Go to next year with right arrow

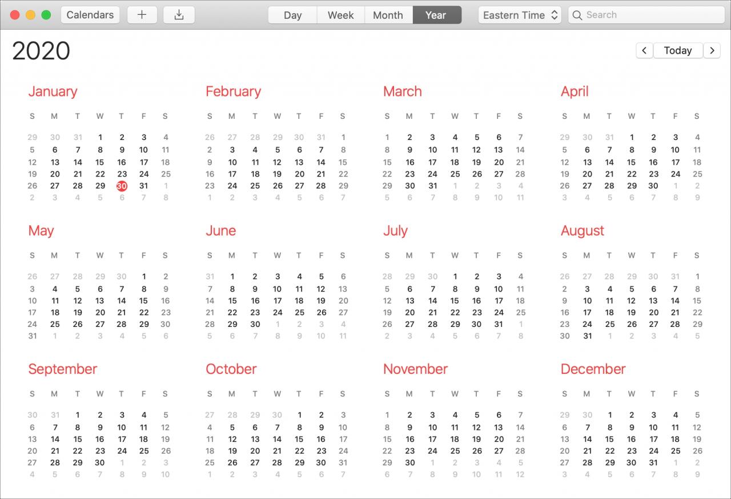click(x=712, y=50)
